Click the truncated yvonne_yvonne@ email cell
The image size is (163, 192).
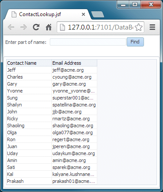click(x=74, y=91)
